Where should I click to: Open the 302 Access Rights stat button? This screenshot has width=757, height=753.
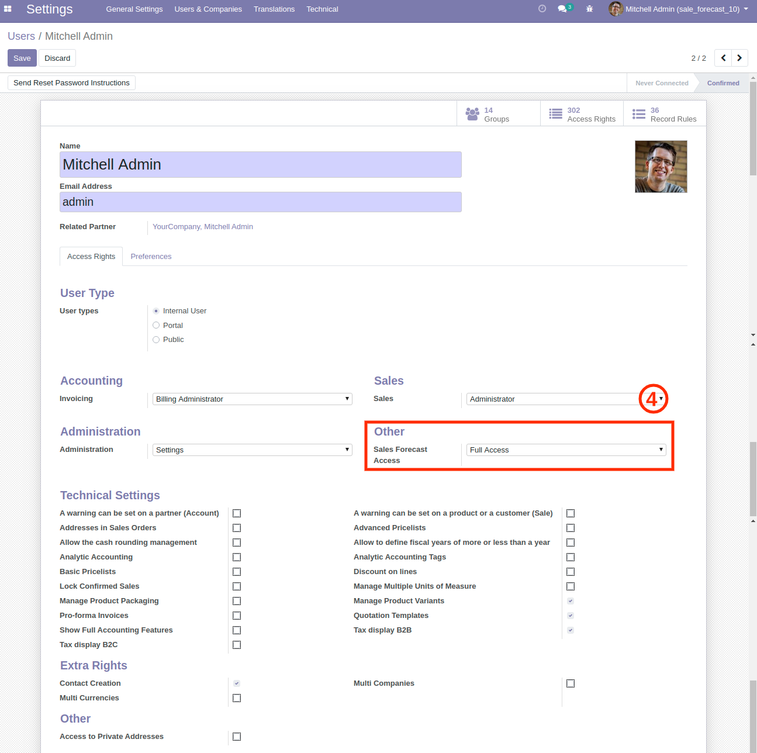(582, 115)
